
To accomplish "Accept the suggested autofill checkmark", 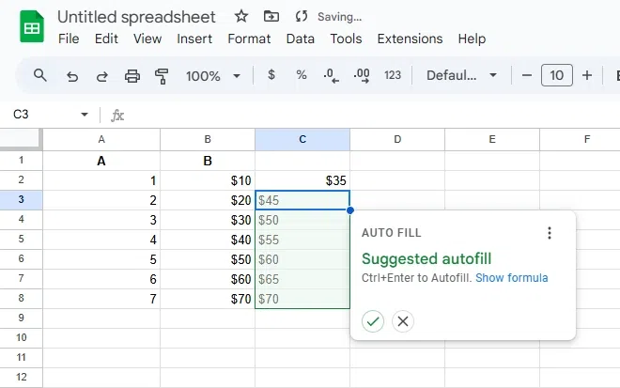I will click(373, 321).
